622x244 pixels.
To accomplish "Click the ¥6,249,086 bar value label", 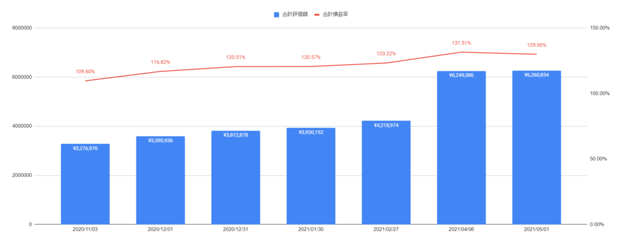I will click(462, 75).
